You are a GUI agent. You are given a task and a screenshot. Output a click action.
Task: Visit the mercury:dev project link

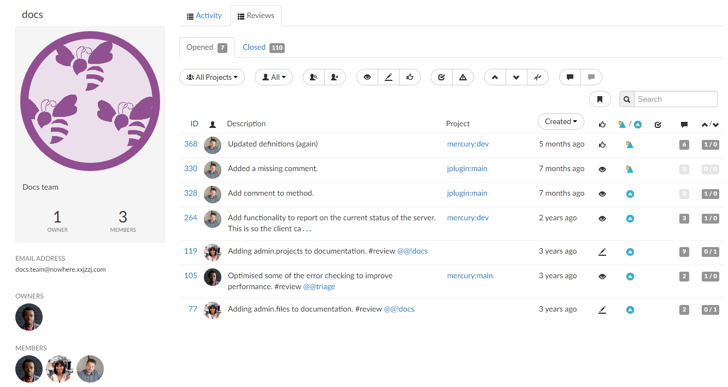467,144
